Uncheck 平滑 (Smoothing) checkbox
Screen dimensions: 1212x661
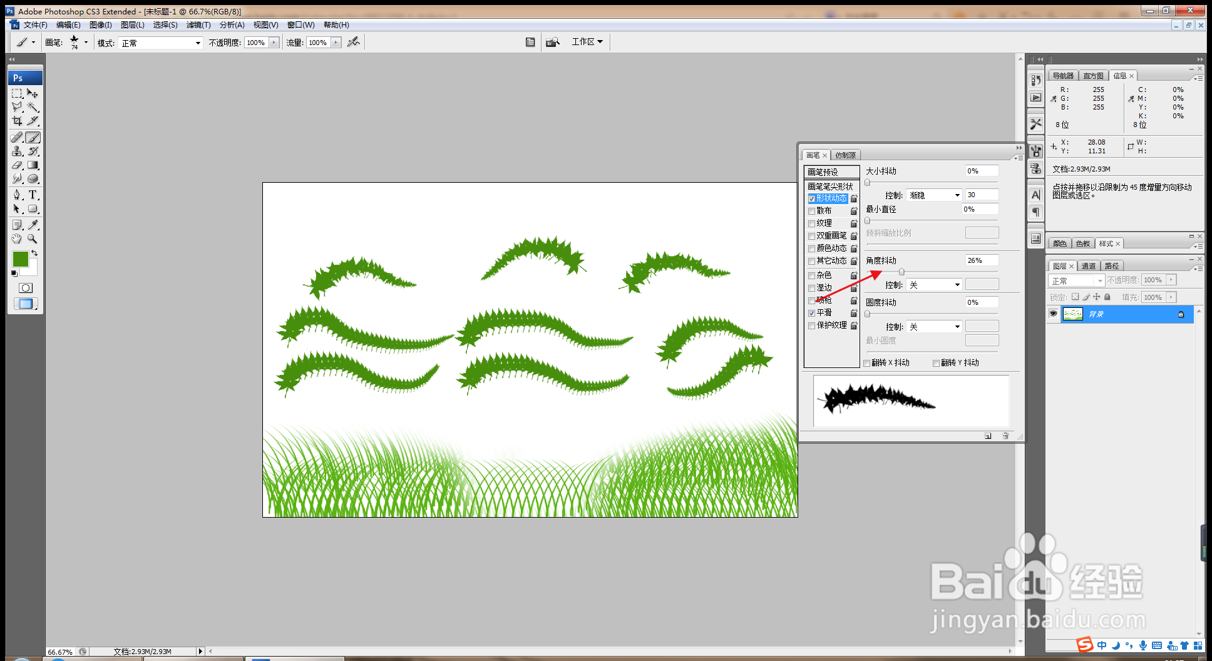[812, 314]
